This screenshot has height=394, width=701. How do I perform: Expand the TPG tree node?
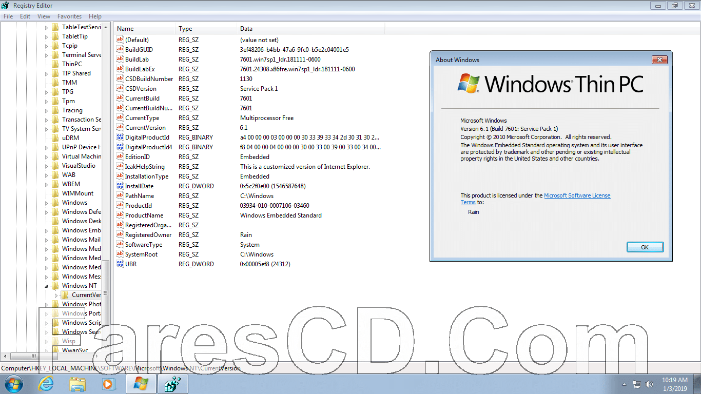tap(47, 92)
